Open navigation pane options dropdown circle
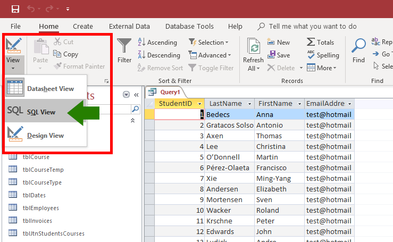Screen dimensions: 393x242 pos(127,95)
